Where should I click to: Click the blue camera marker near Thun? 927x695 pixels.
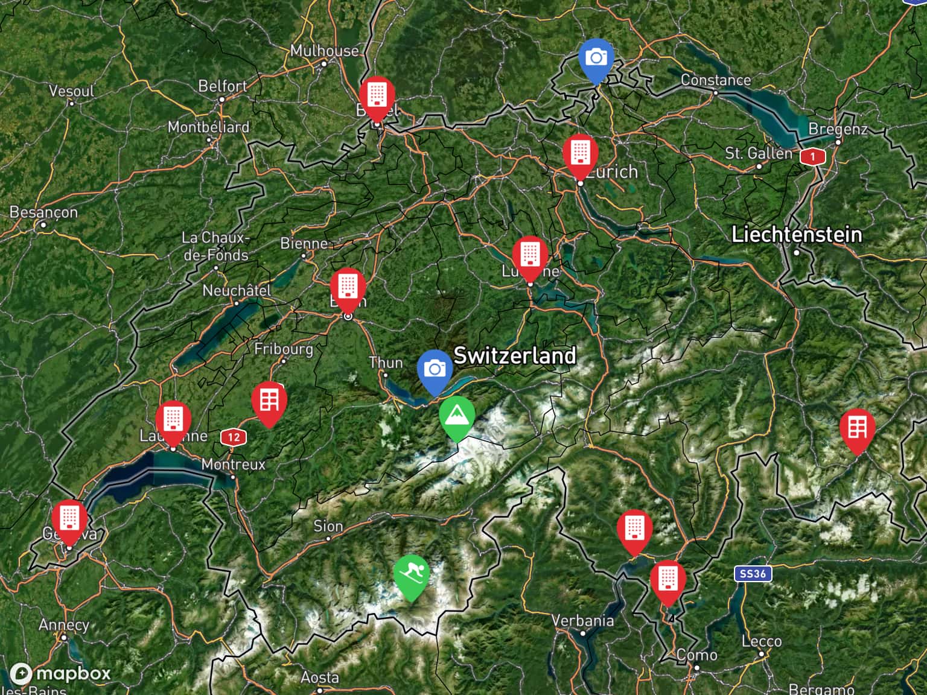point(435,371)
